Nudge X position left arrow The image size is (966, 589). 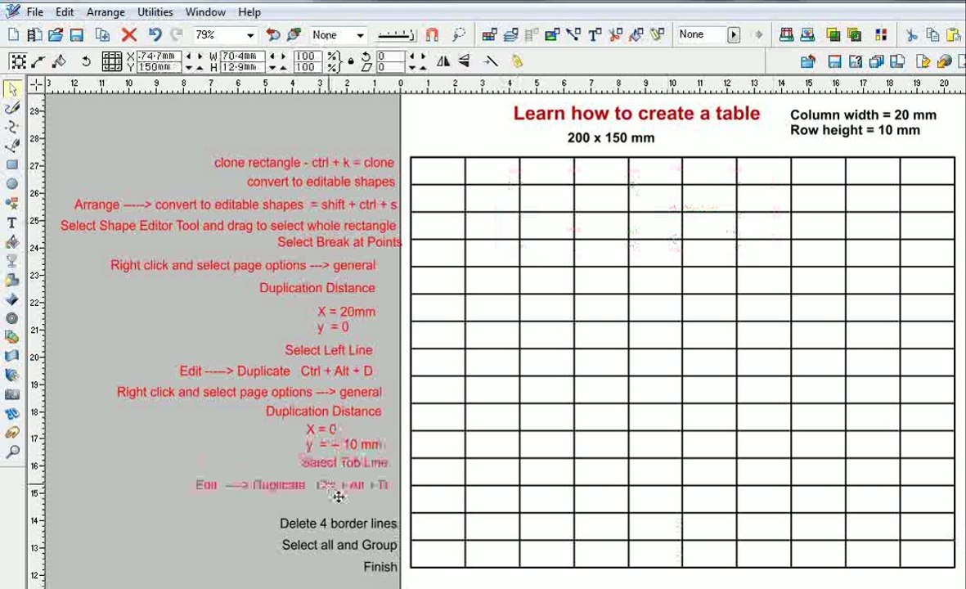188,56
